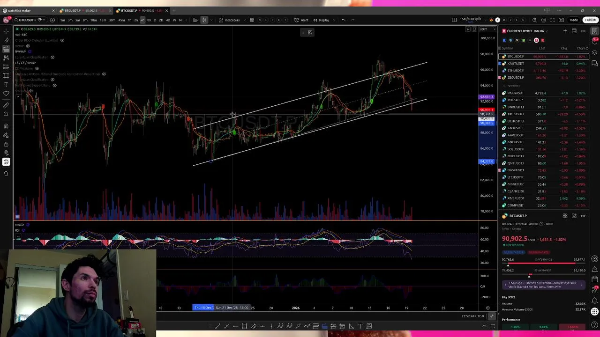This screenshot has width=600, height=337.
Task: Open the Indicators favorites dropdown arrow
Action: coord(244,20)
